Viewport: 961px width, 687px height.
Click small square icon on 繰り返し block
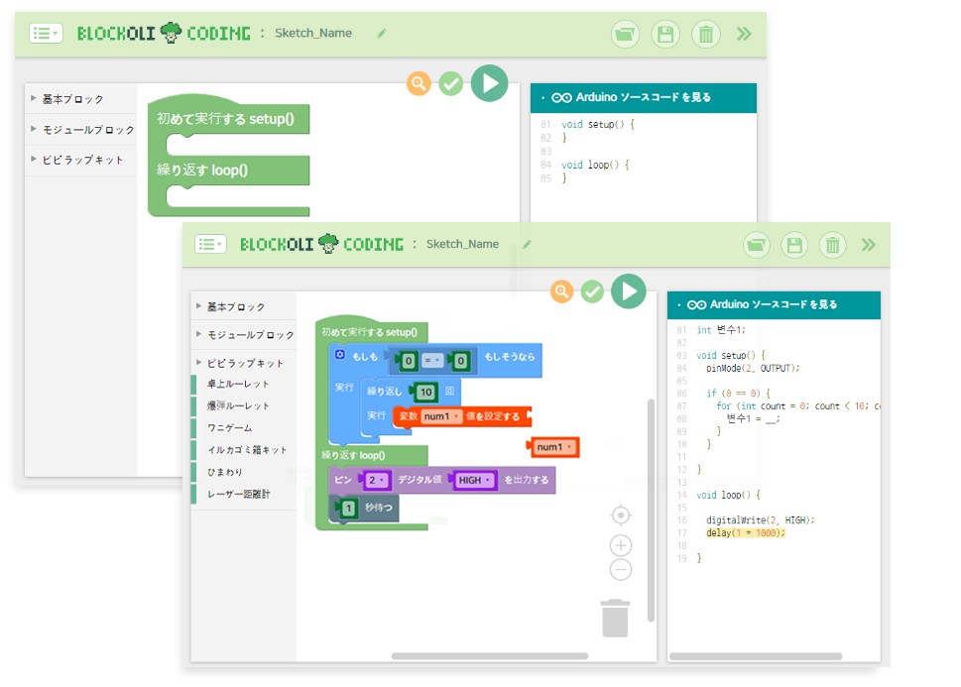click(x=450, y=391)
